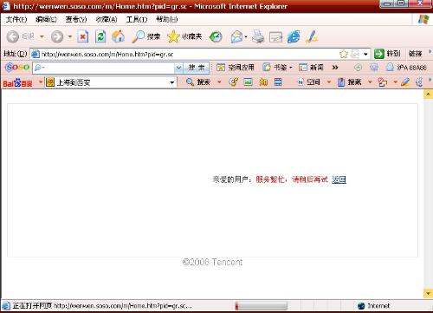Click the Soso toolbar search input
The image size is (433, 313).
104,68
